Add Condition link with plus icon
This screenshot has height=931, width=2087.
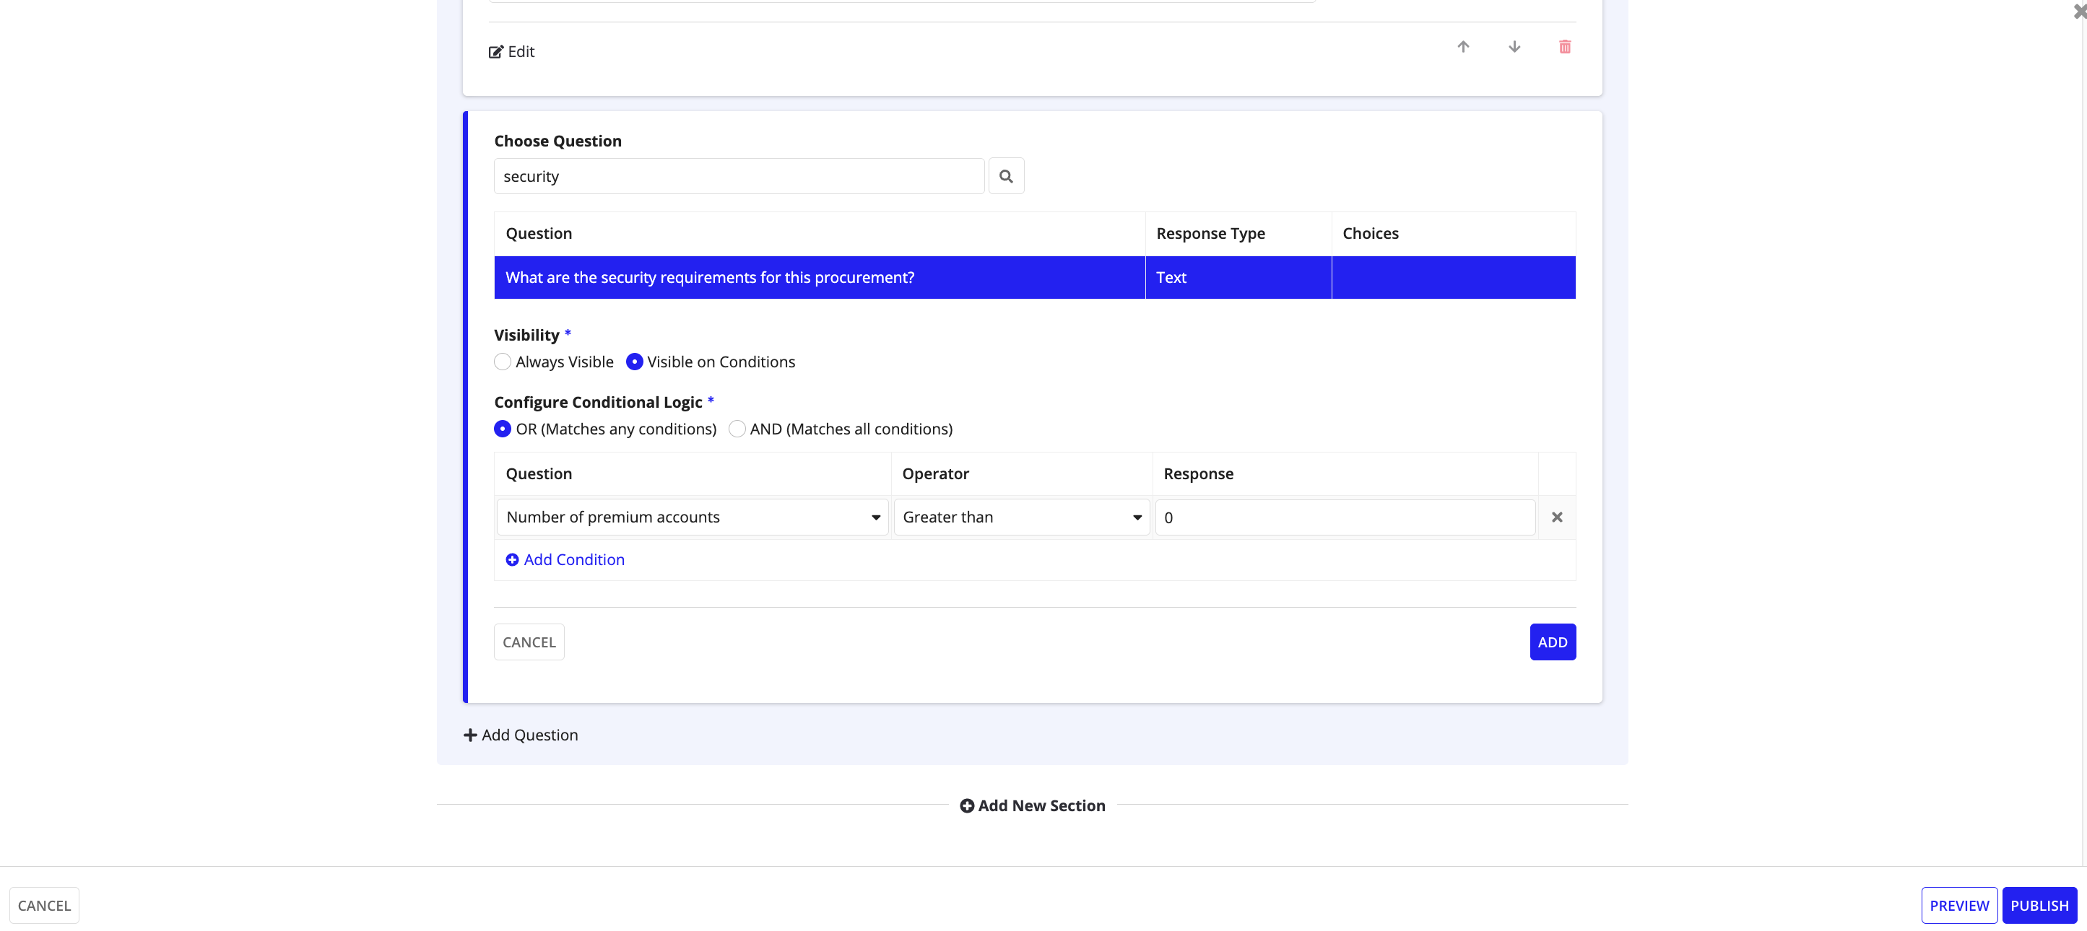(x=565, y=560)
